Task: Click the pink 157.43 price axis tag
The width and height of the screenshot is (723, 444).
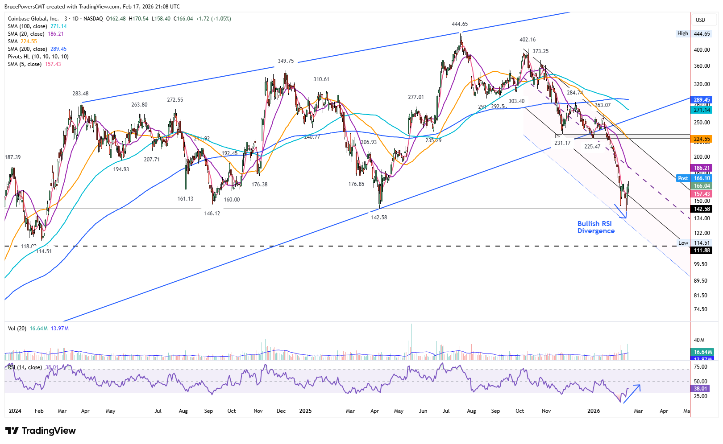Action: [x=702, y=194]
